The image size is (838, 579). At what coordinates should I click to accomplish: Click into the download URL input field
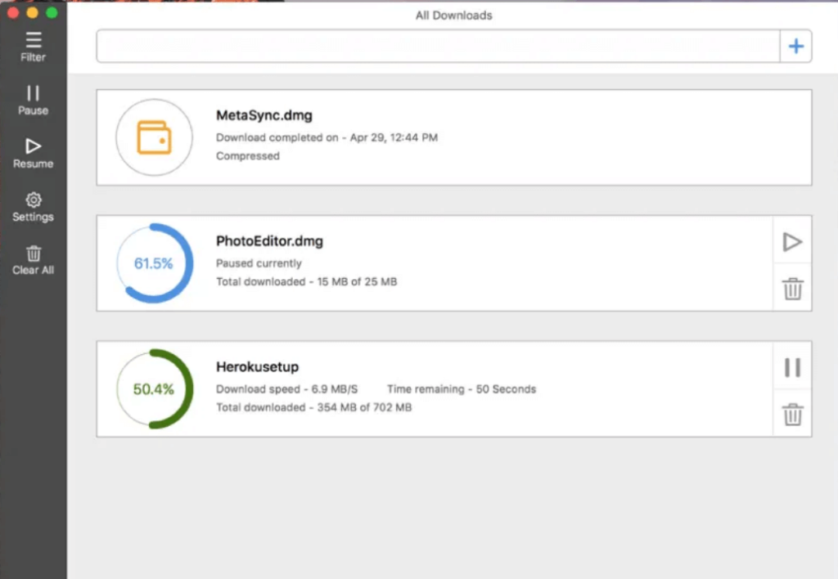pyautogui.click(x=438, y=46)
